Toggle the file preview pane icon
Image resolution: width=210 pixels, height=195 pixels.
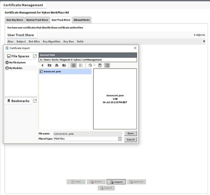(x=107, y=65)
